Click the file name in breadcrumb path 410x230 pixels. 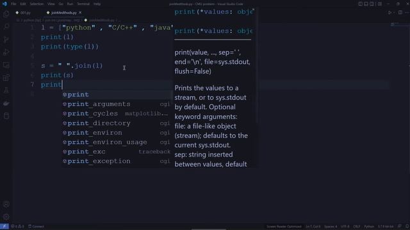101,20
